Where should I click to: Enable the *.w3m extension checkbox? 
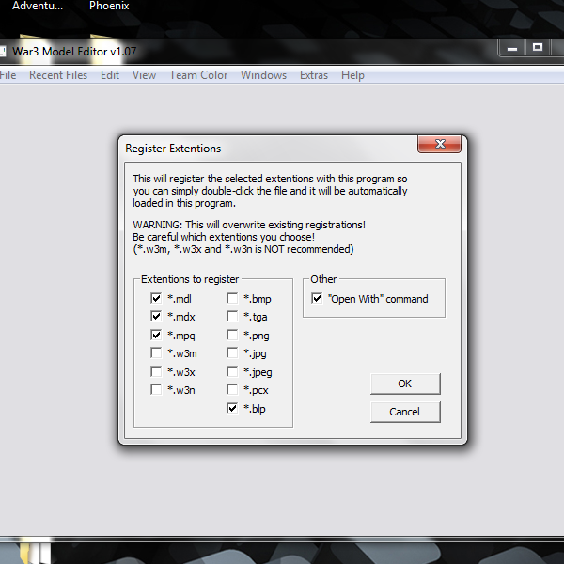click(x=156, y=352)
